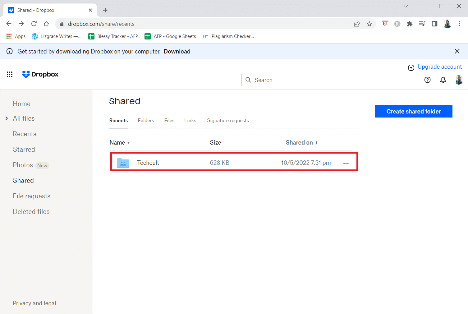Open the media control icon in Chrome toolbar

422,24
